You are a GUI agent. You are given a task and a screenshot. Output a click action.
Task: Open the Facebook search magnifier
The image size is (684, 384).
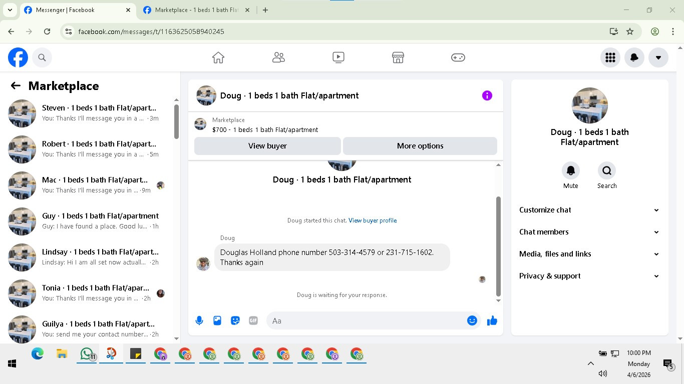click(x=42, y=57)
